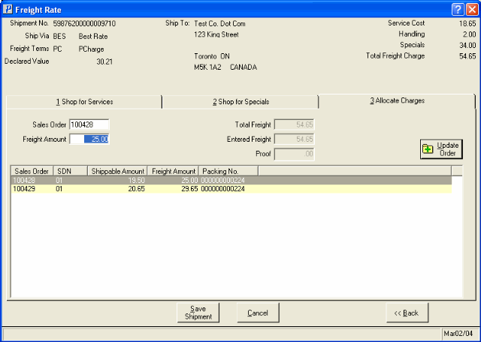Image resolution: width=481 pixels, height=342 pixels.
Task: Click the Total Freight read-only field
Action: [294, 124]
